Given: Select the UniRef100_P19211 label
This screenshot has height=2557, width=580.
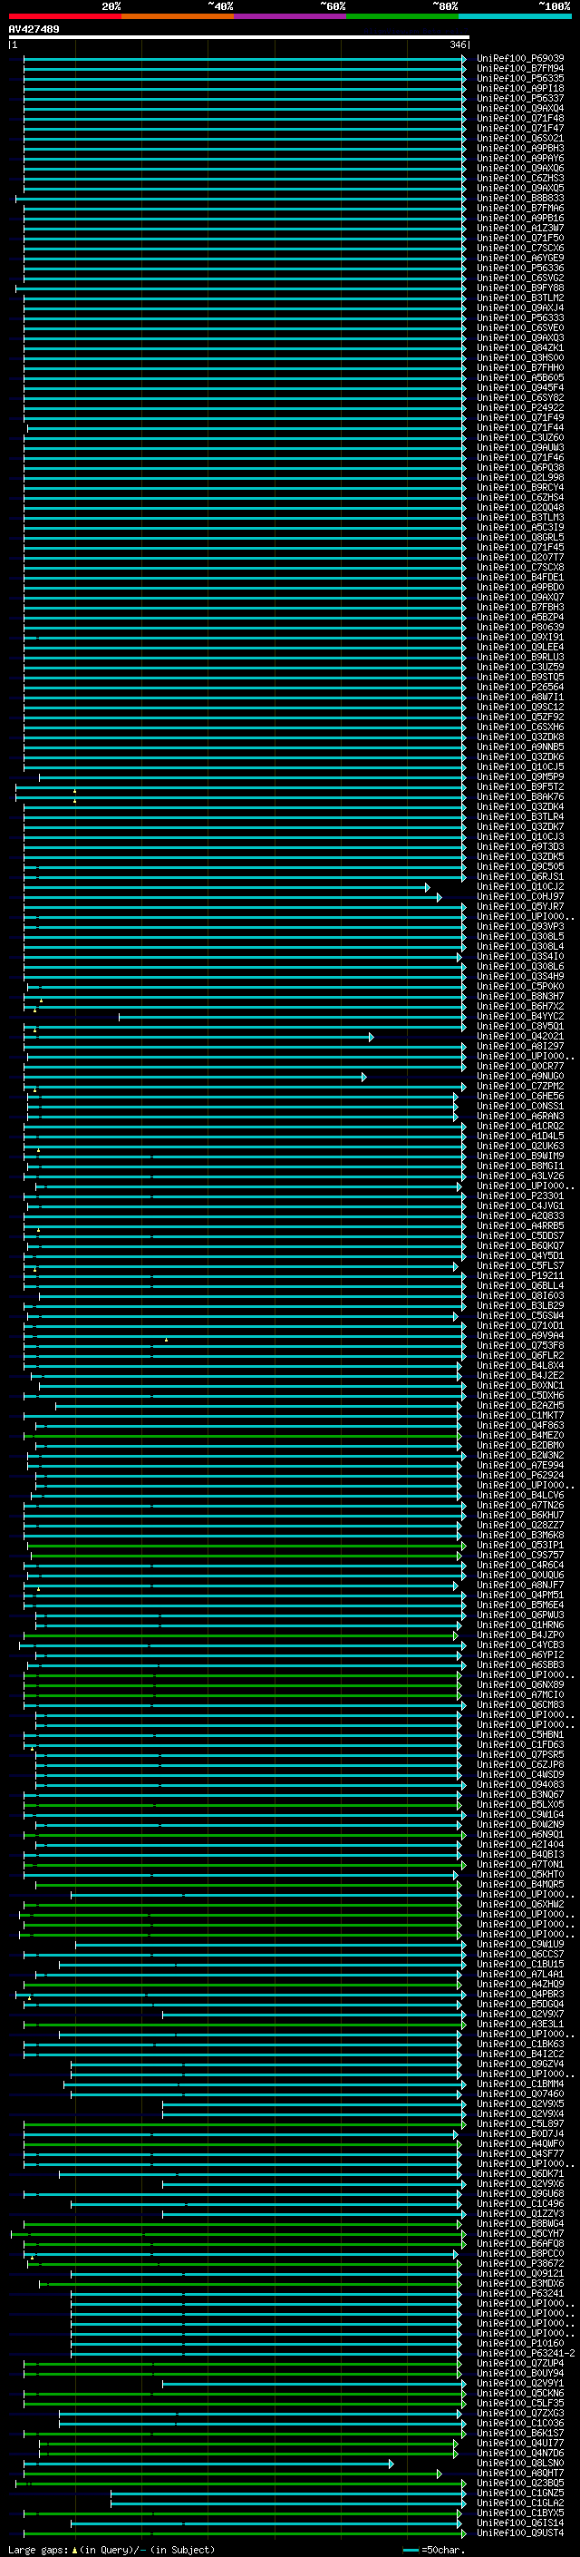Looking at the screenshot, I should coord(519,1275).
